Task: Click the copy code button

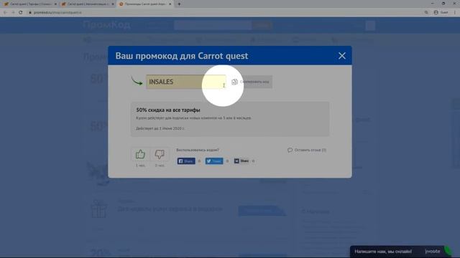Action: pyautogui.click(x=251, y=82)
